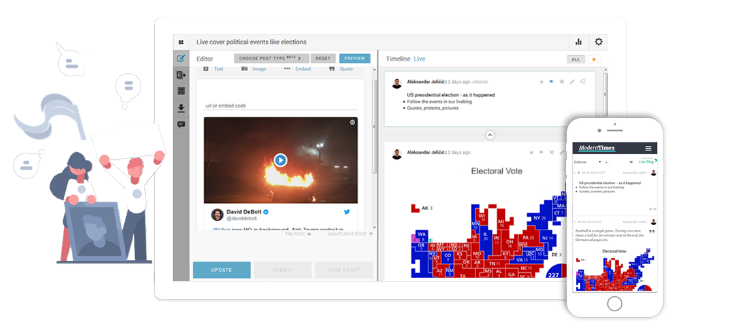Remove US presidential election post with X
Screen dimensions: 751x321
562,82
